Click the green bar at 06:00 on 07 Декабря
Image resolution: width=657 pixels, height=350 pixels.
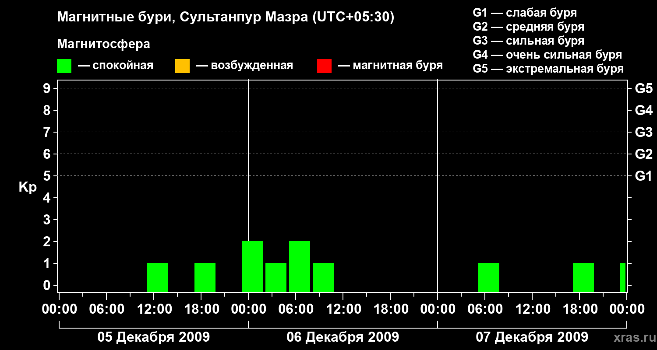click(489, 278)
